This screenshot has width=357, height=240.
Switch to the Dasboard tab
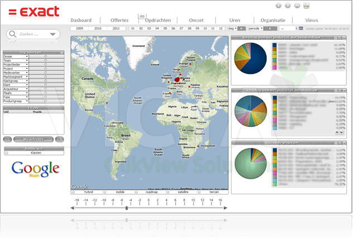[81, 20]
